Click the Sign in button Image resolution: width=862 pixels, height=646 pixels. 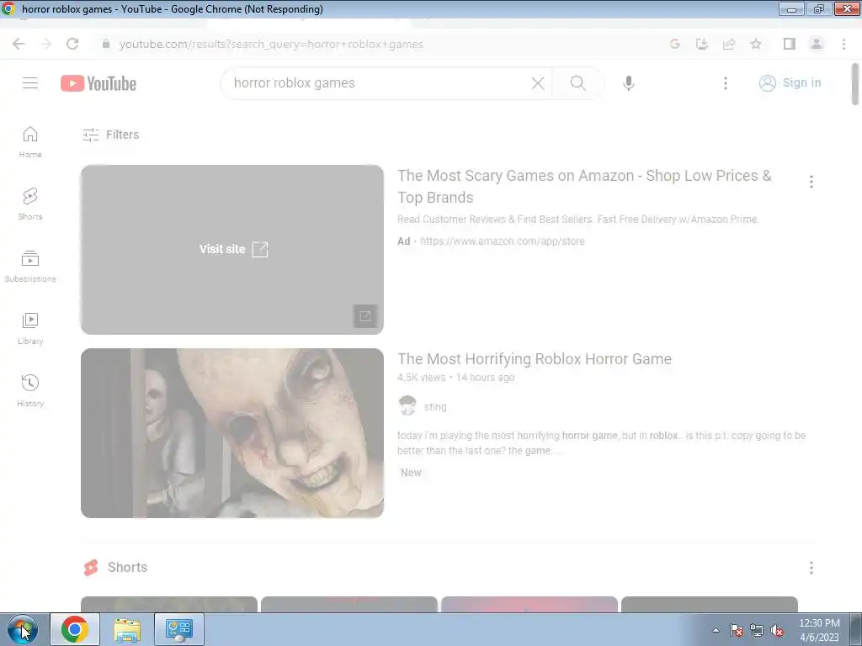coord(790,83)
